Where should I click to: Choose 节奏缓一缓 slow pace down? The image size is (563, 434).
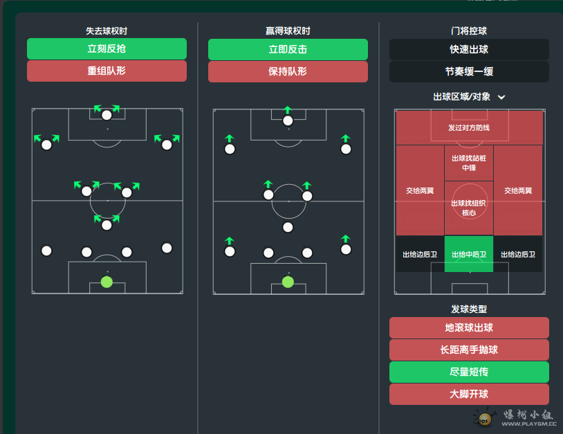click(469, 72)
